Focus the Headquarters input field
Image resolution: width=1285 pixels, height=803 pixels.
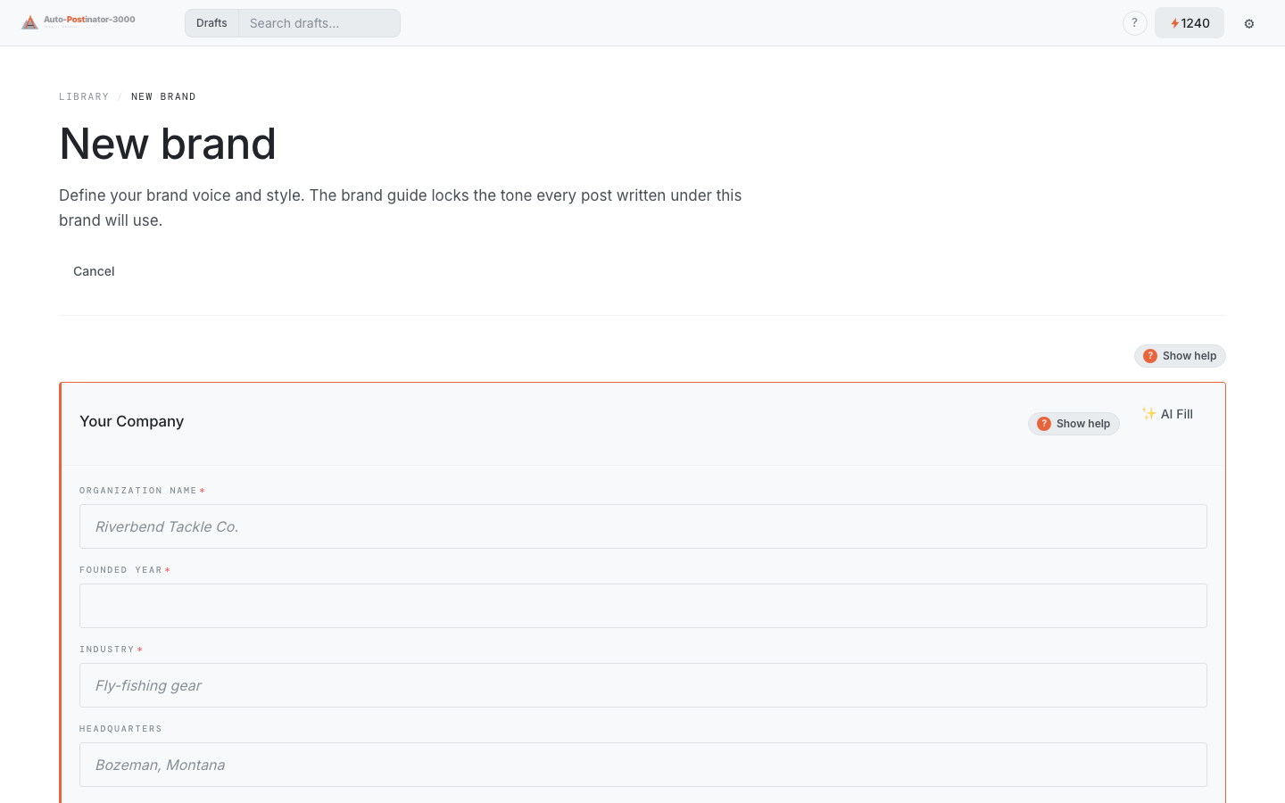pyautogui.click(x=642, y=765)
